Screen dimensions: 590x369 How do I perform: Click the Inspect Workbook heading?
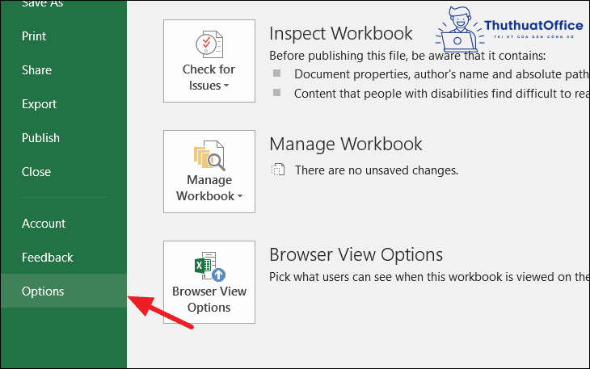[x=340, y=33]
